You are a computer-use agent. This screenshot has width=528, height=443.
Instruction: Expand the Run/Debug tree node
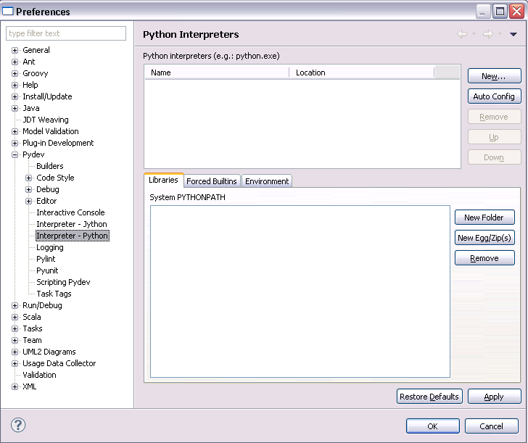[15, 305]
